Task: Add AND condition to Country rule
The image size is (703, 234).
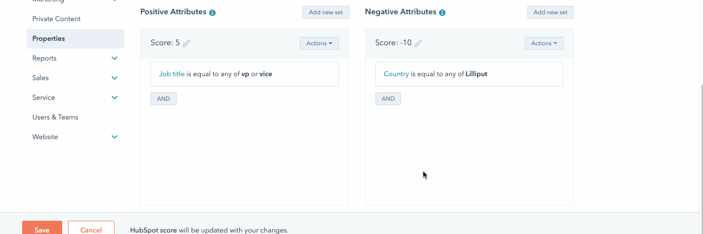Action: (388, 99)
